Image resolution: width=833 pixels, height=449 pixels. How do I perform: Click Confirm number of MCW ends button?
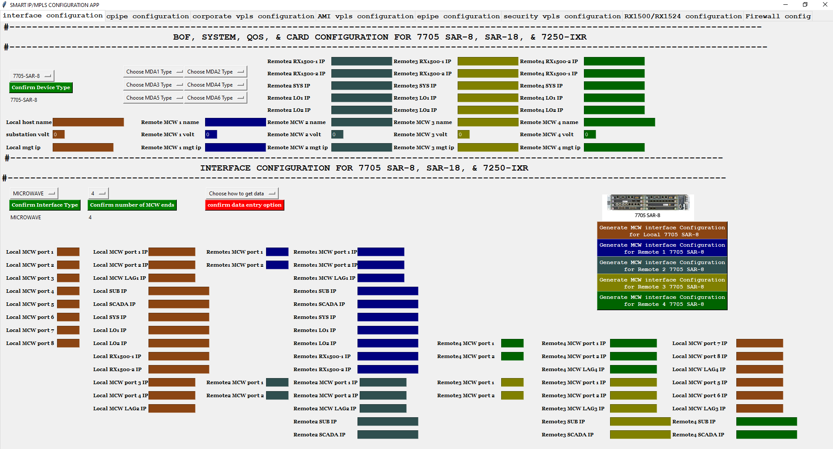(132, 205)
